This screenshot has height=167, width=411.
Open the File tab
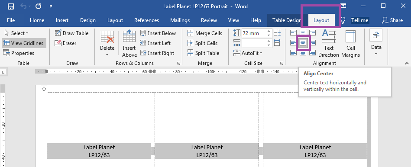pos(11,20)
